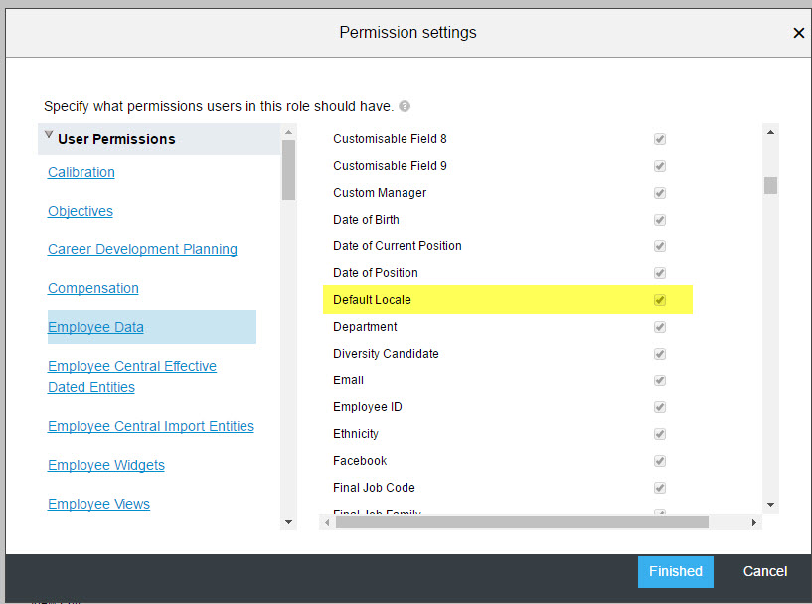
Task: Uncheck the Facebook permission checkbox
Action: pyautogui.click(x=660, y=461)
